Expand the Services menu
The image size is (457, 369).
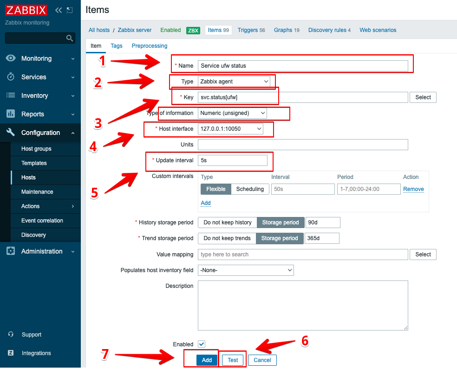72,77
